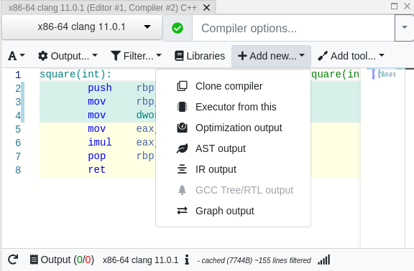Select AST output menu entry
414x271 pixels.
pyautogui.click(x=233, y=148)
